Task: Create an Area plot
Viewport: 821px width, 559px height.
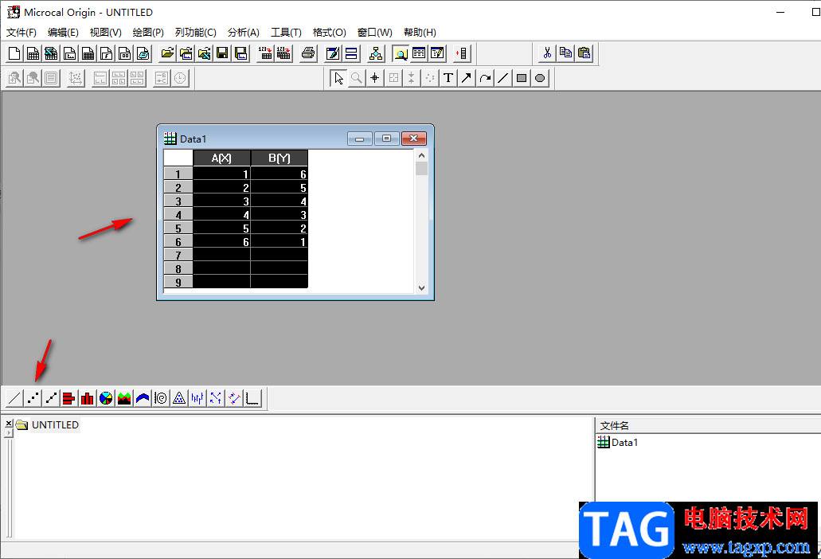Action: tap(124, 399)
